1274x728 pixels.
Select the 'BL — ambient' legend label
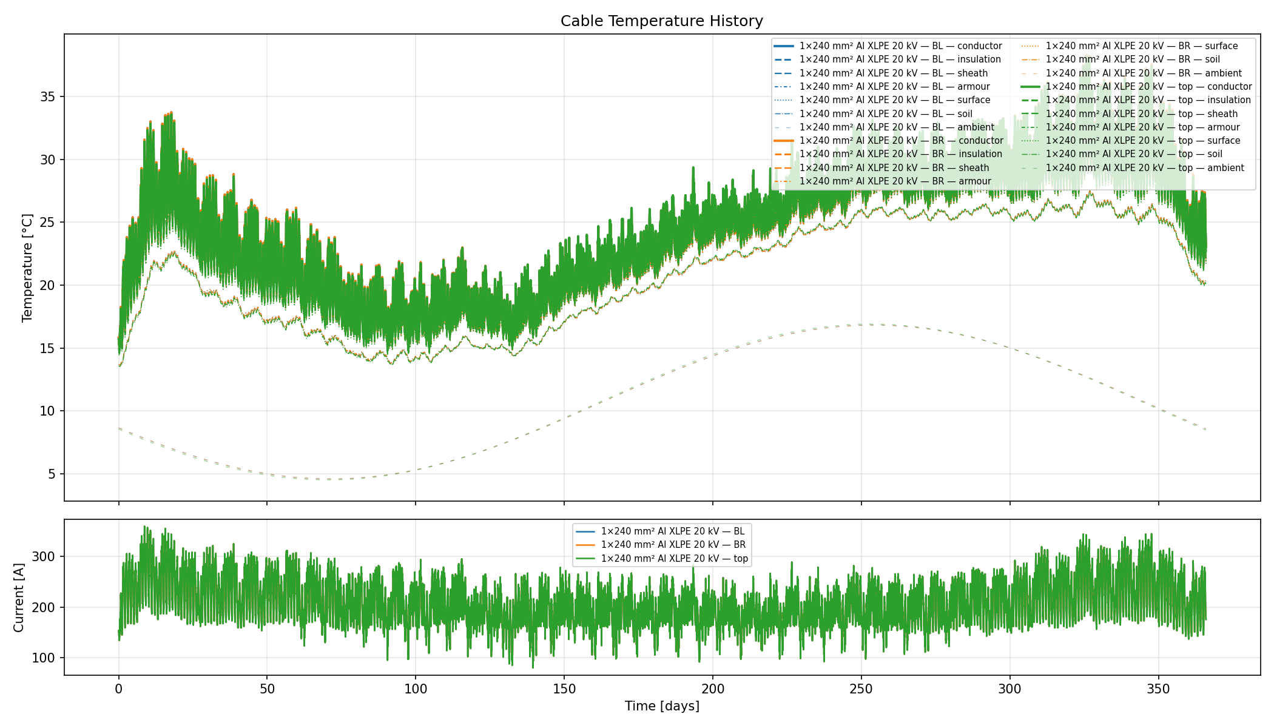(897, 127)
